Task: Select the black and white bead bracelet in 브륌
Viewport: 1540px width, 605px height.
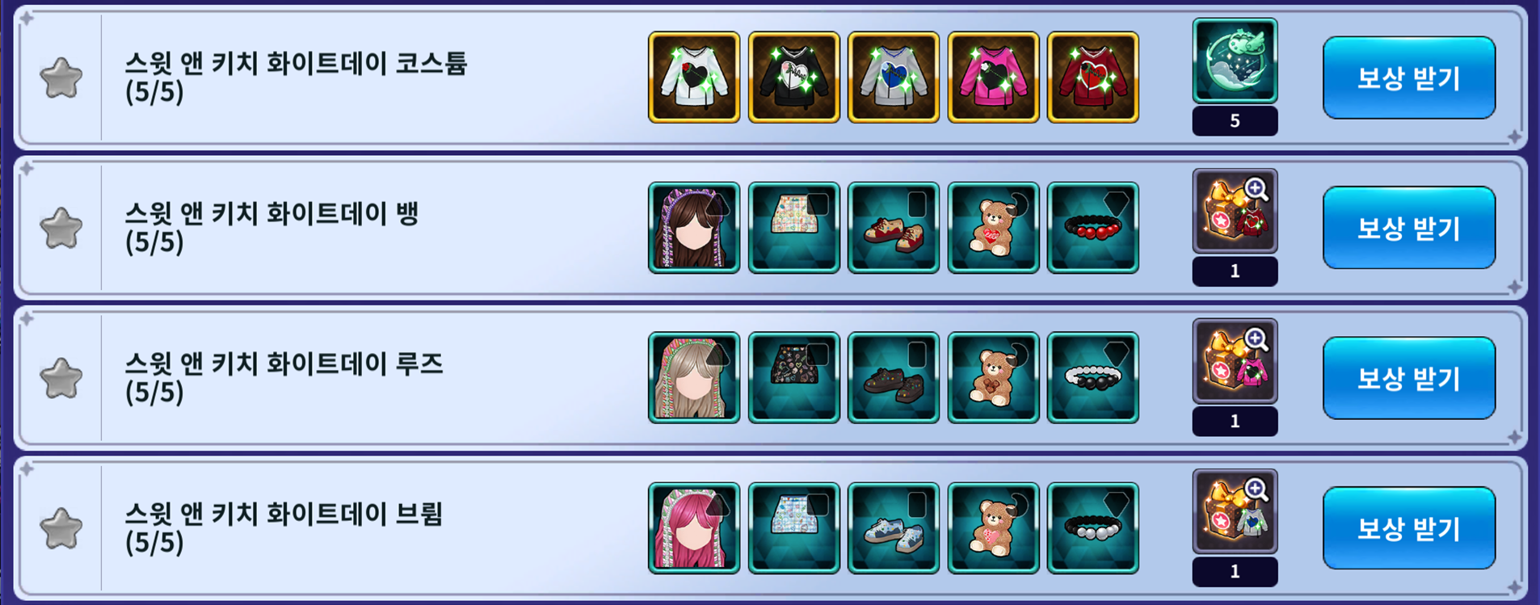Action: point(1092,528)
